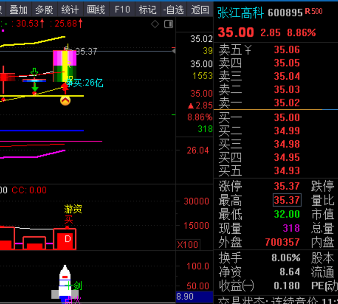The width and height of the screenshot is (338, 304).
Task: Click the 34.95 buy-four price
Action: point(287,157)
